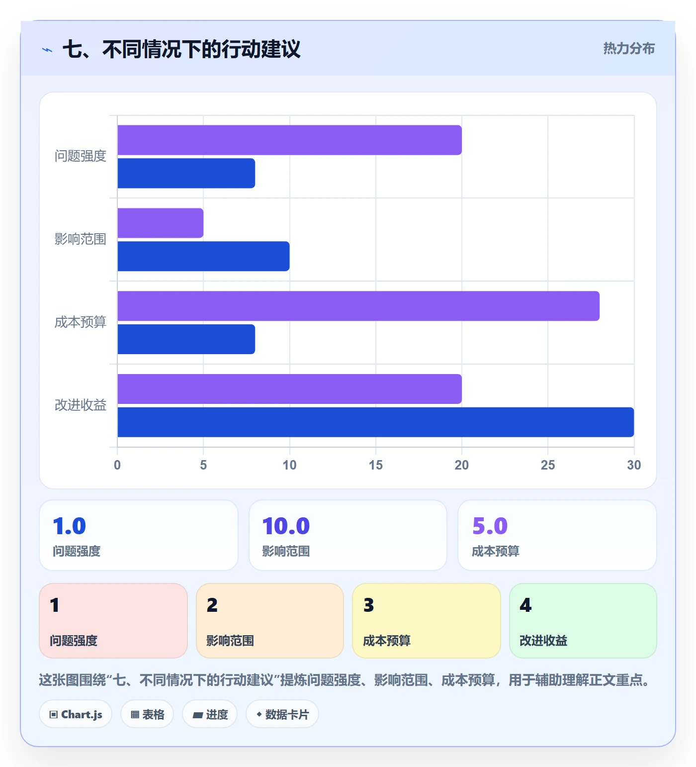Click the lightning icon beside the section title
The image size is (696, 767).
(47, 50)
